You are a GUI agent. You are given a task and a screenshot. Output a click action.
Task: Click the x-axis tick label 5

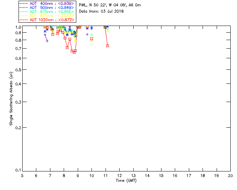pyautogui.click(x=22, y=176)
